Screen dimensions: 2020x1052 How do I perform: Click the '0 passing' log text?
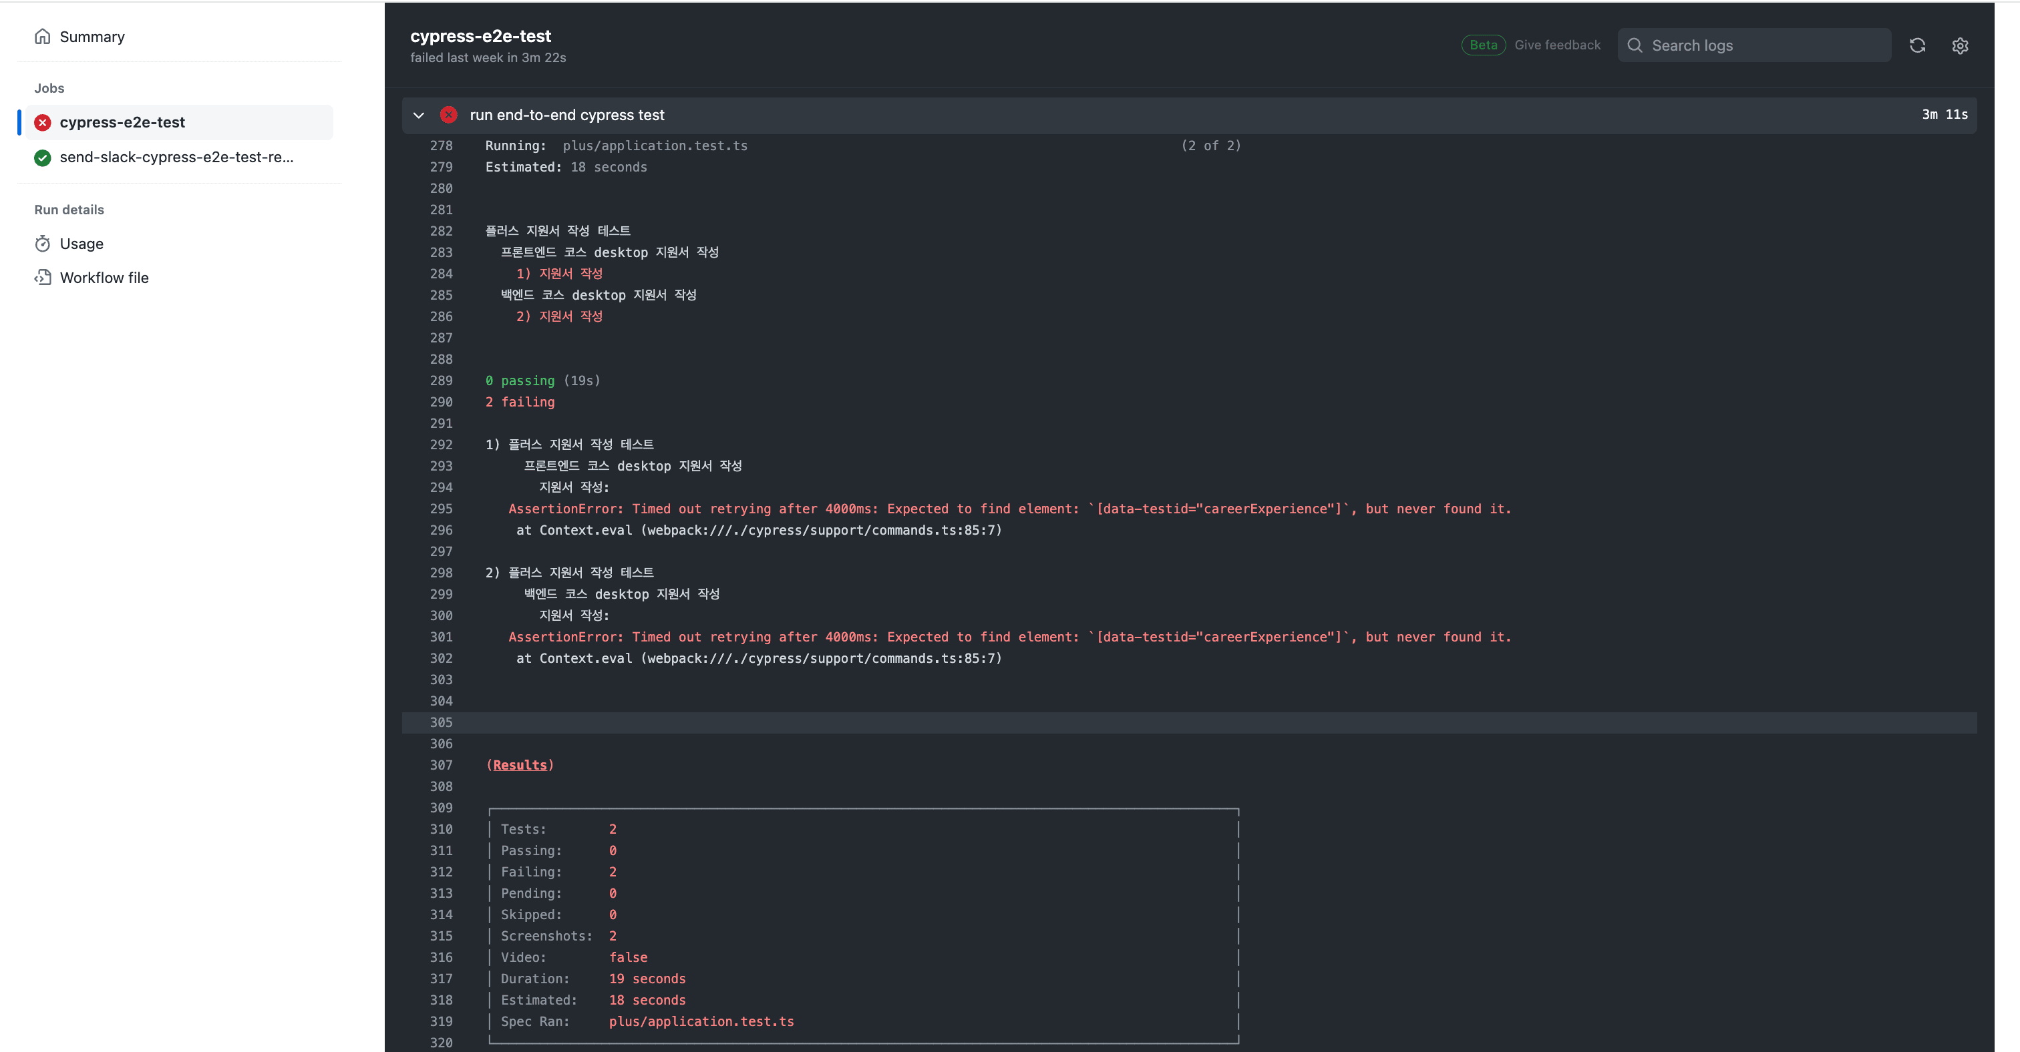[520, 380]
